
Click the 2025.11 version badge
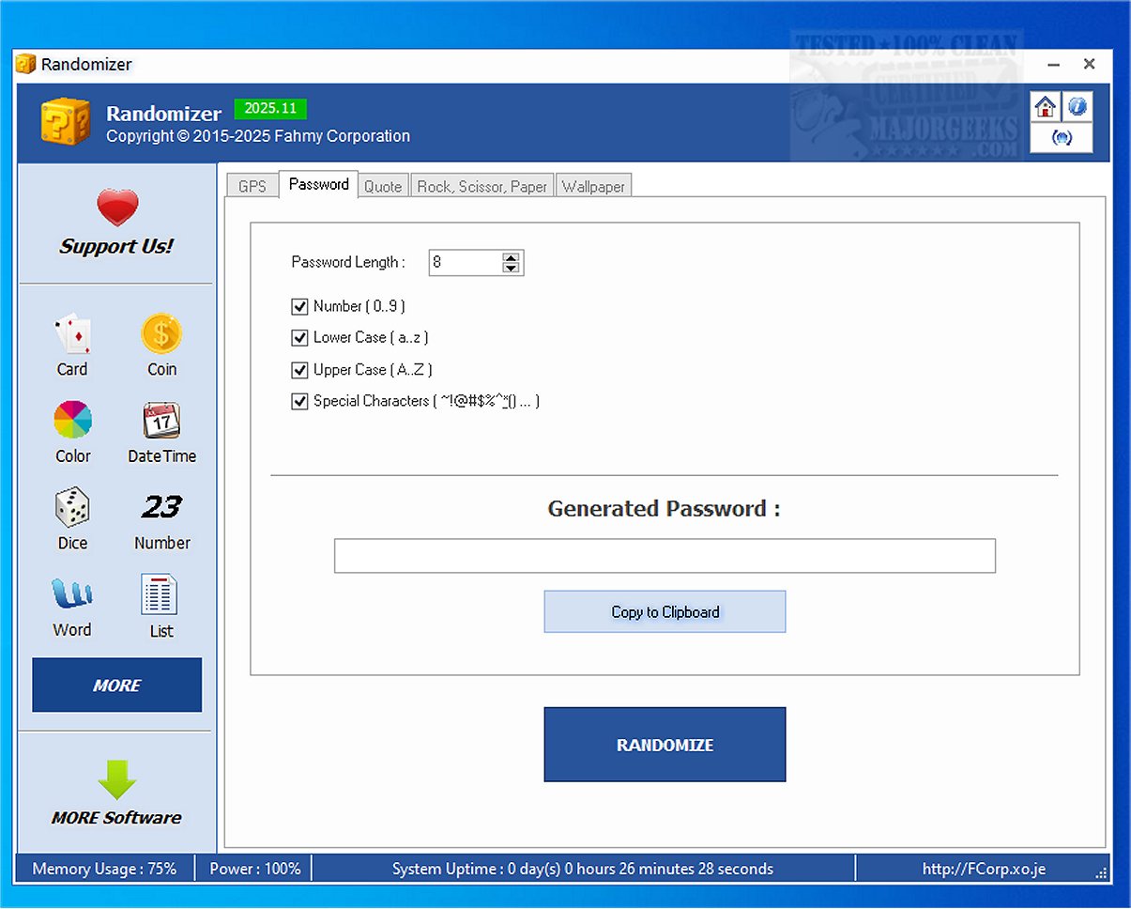270,109
